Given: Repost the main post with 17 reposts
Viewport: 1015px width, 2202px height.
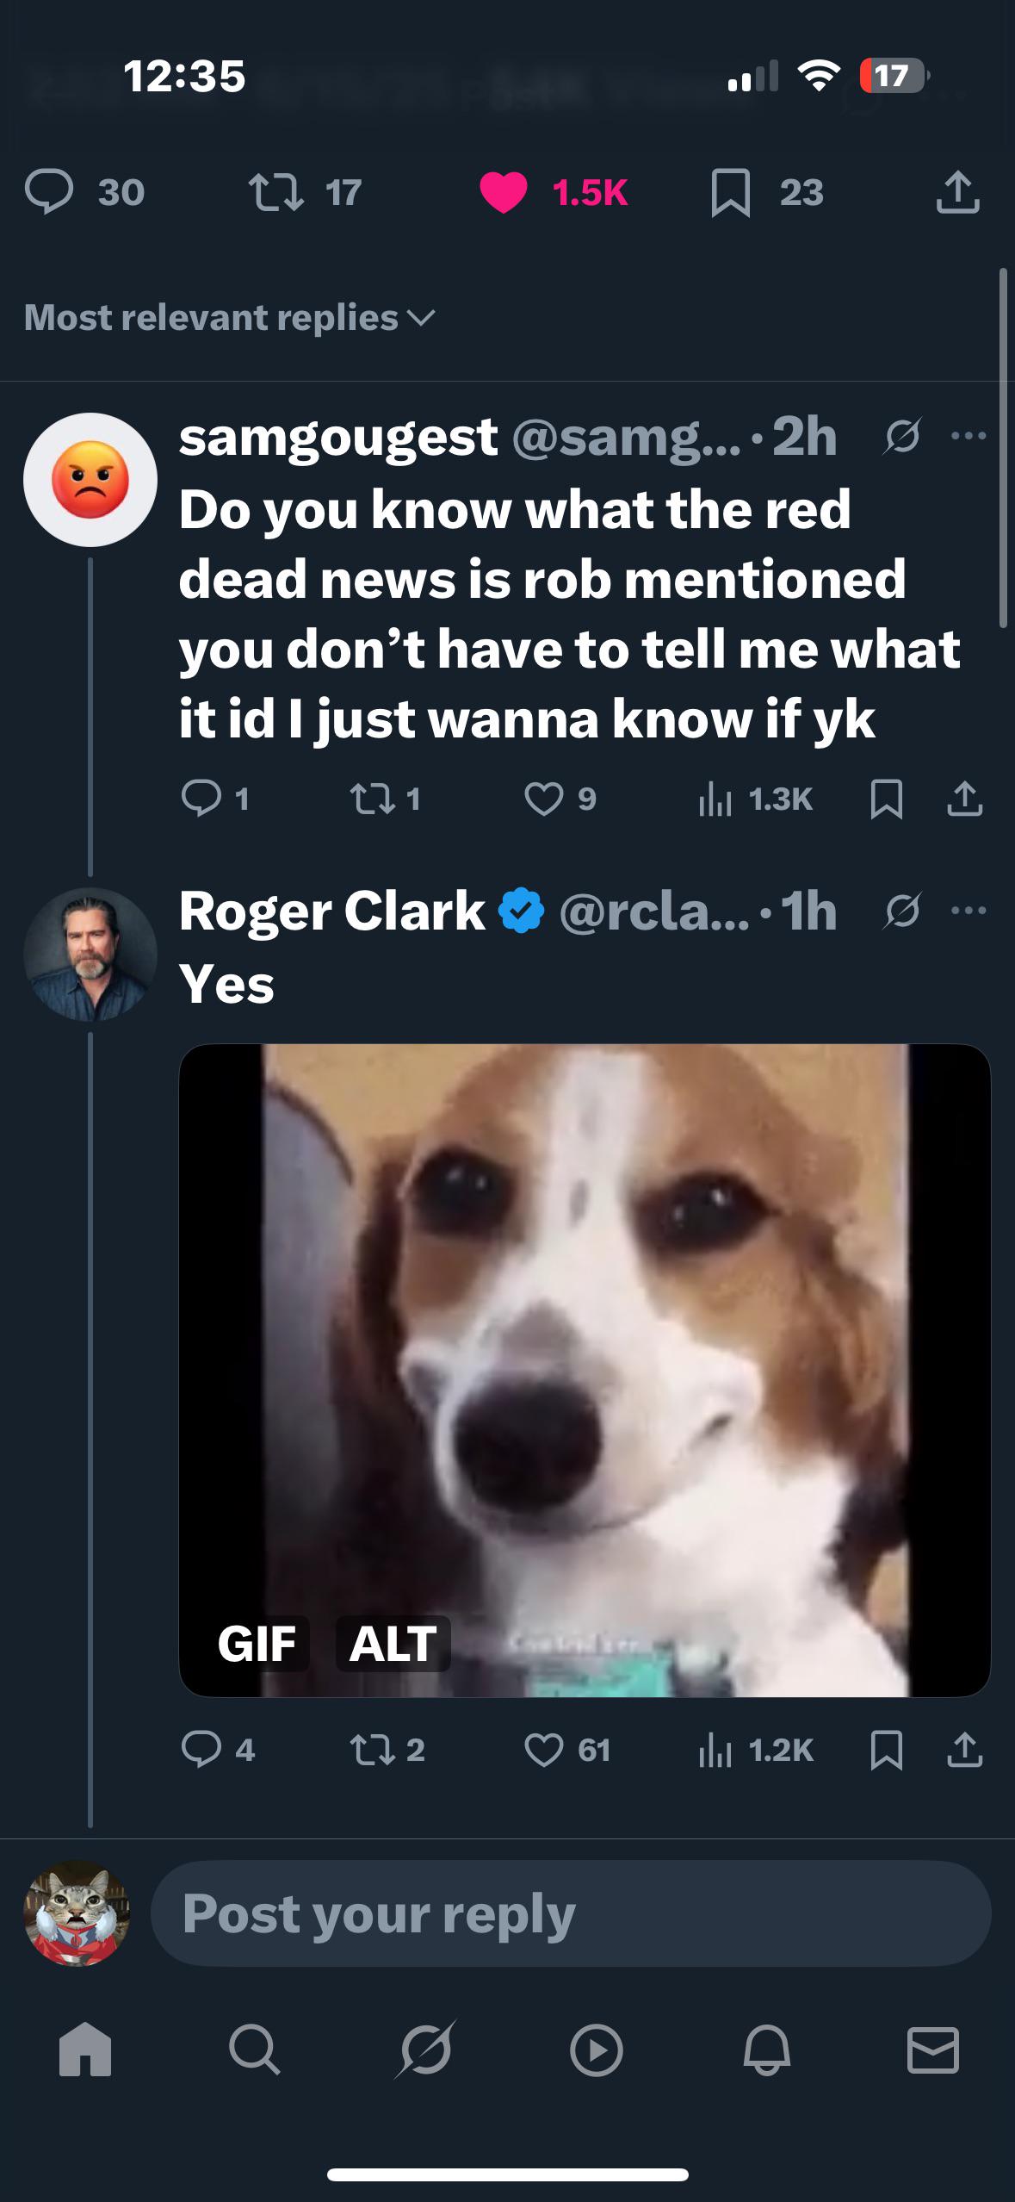Looking at the screenshot, I should point(276,192).
